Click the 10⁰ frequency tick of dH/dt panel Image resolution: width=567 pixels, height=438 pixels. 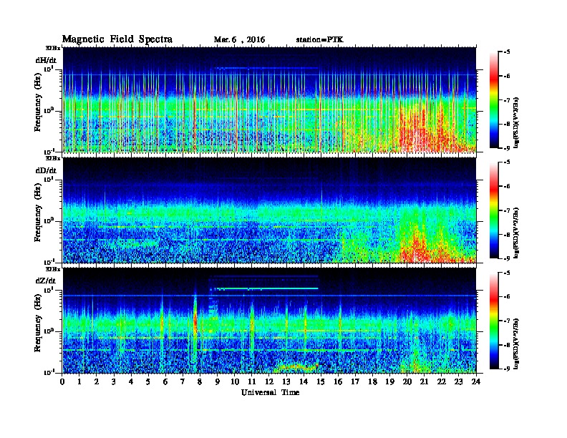click(49, 110)
